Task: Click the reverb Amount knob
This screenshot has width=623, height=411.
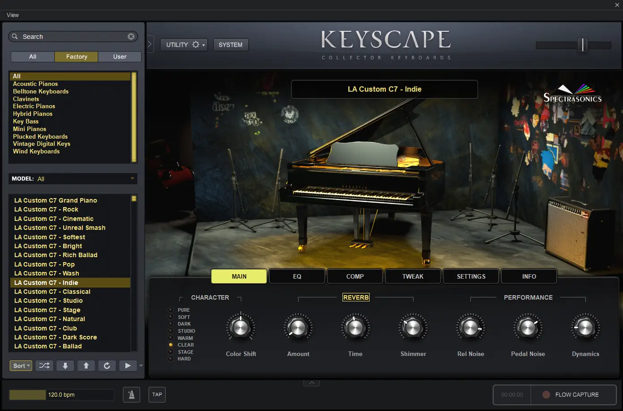Action: point(298,327)
